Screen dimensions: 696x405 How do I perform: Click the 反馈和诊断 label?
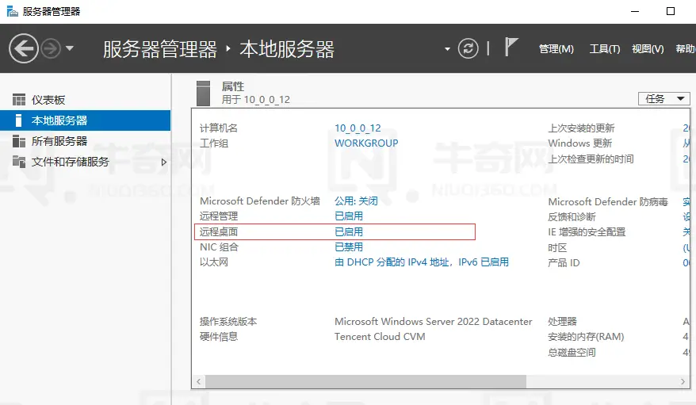(572, 217)
